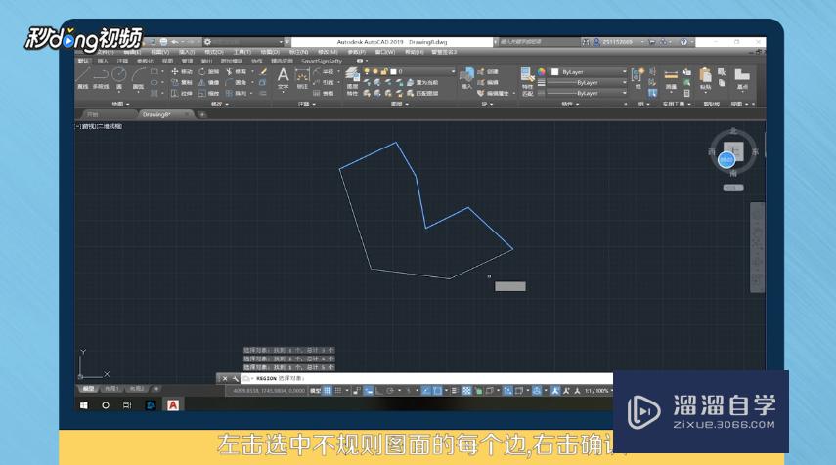Toggle dynamic input in status bar

368,391
